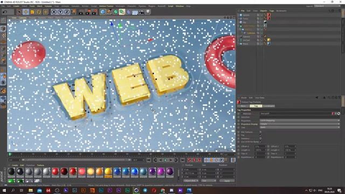Click the red Record keyframe button
Image resolution: width=345 pixels, height=194 pixels.
(x=189, y=160)
